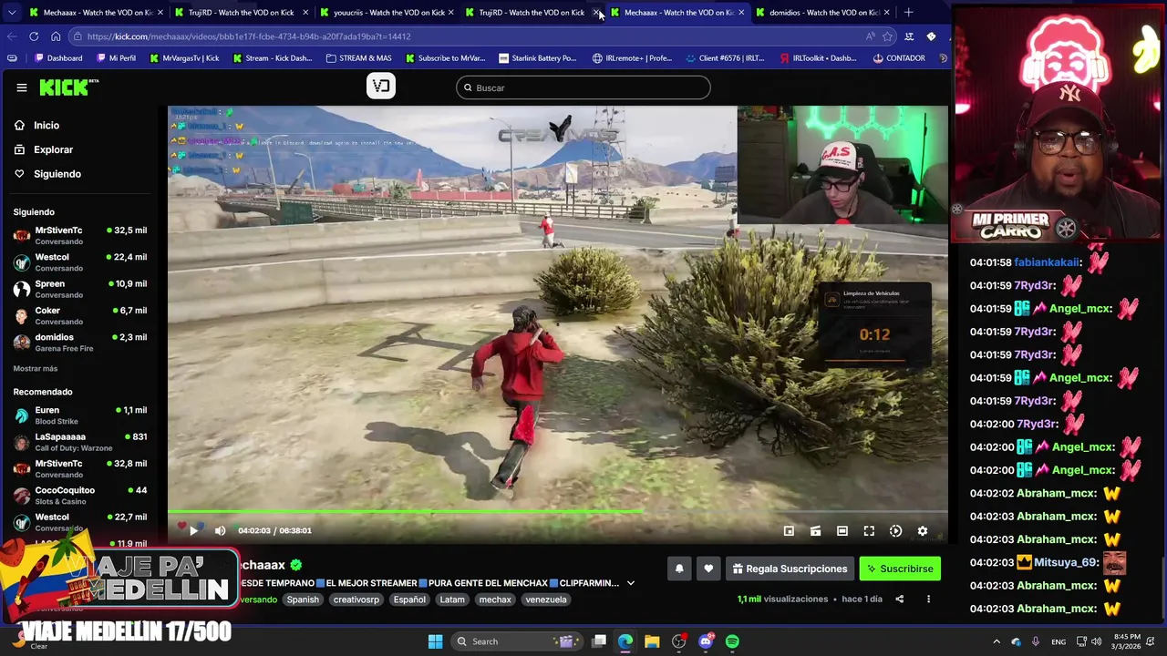
Task: Open a new browser tab
Action: click(908, 12)
